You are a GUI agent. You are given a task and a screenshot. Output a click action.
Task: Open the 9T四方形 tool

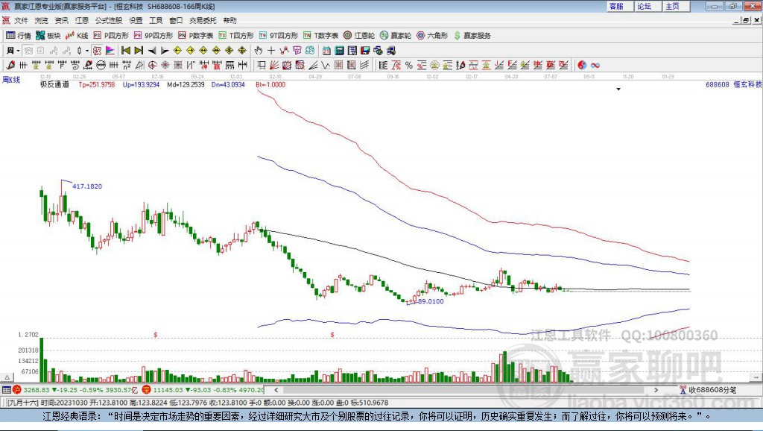click(279, 36)
